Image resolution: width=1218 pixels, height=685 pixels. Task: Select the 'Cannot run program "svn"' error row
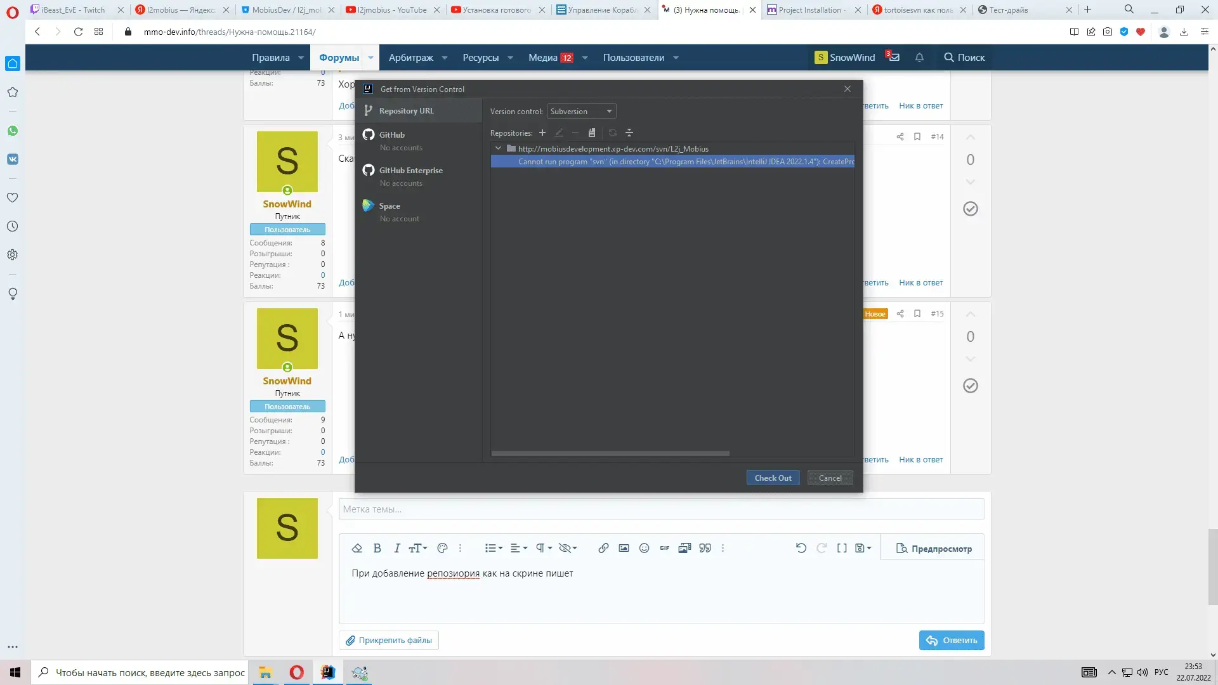coord(672,162)
